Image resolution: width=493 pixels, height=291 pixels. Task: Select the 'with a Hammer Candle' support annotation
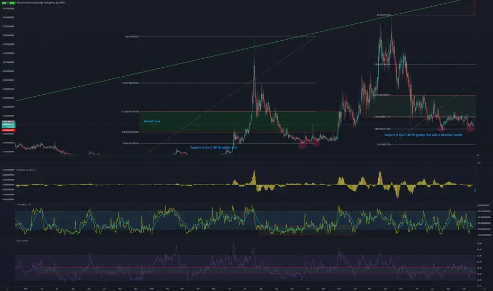tap(423, 135)
